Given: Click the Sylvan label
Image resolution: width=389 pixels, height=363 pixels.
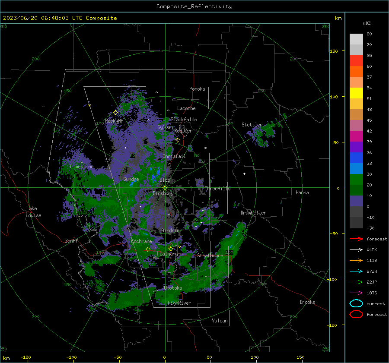Looking at the screenshot, I should (165, 127).
